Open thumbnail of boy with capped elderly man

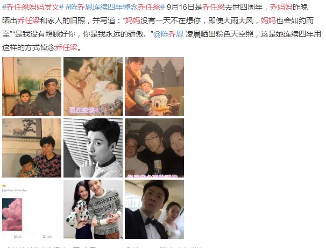point(32,87)
